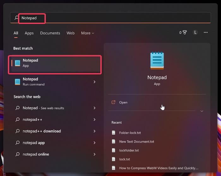Screen dimensions: 221x176
Task: Switch to the All tab
Action: click(16, 33)
